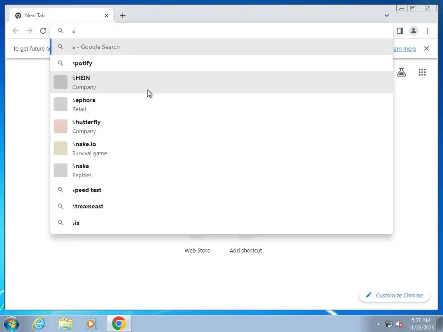
Task: Click the magnifier icon beside spotify
Action: pyautogui.click(x=61, y=63)
